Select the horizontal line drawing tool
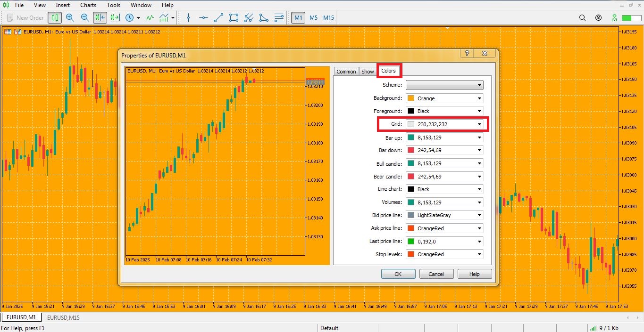Viewport: 644px width, 332px height. [203, 18]
